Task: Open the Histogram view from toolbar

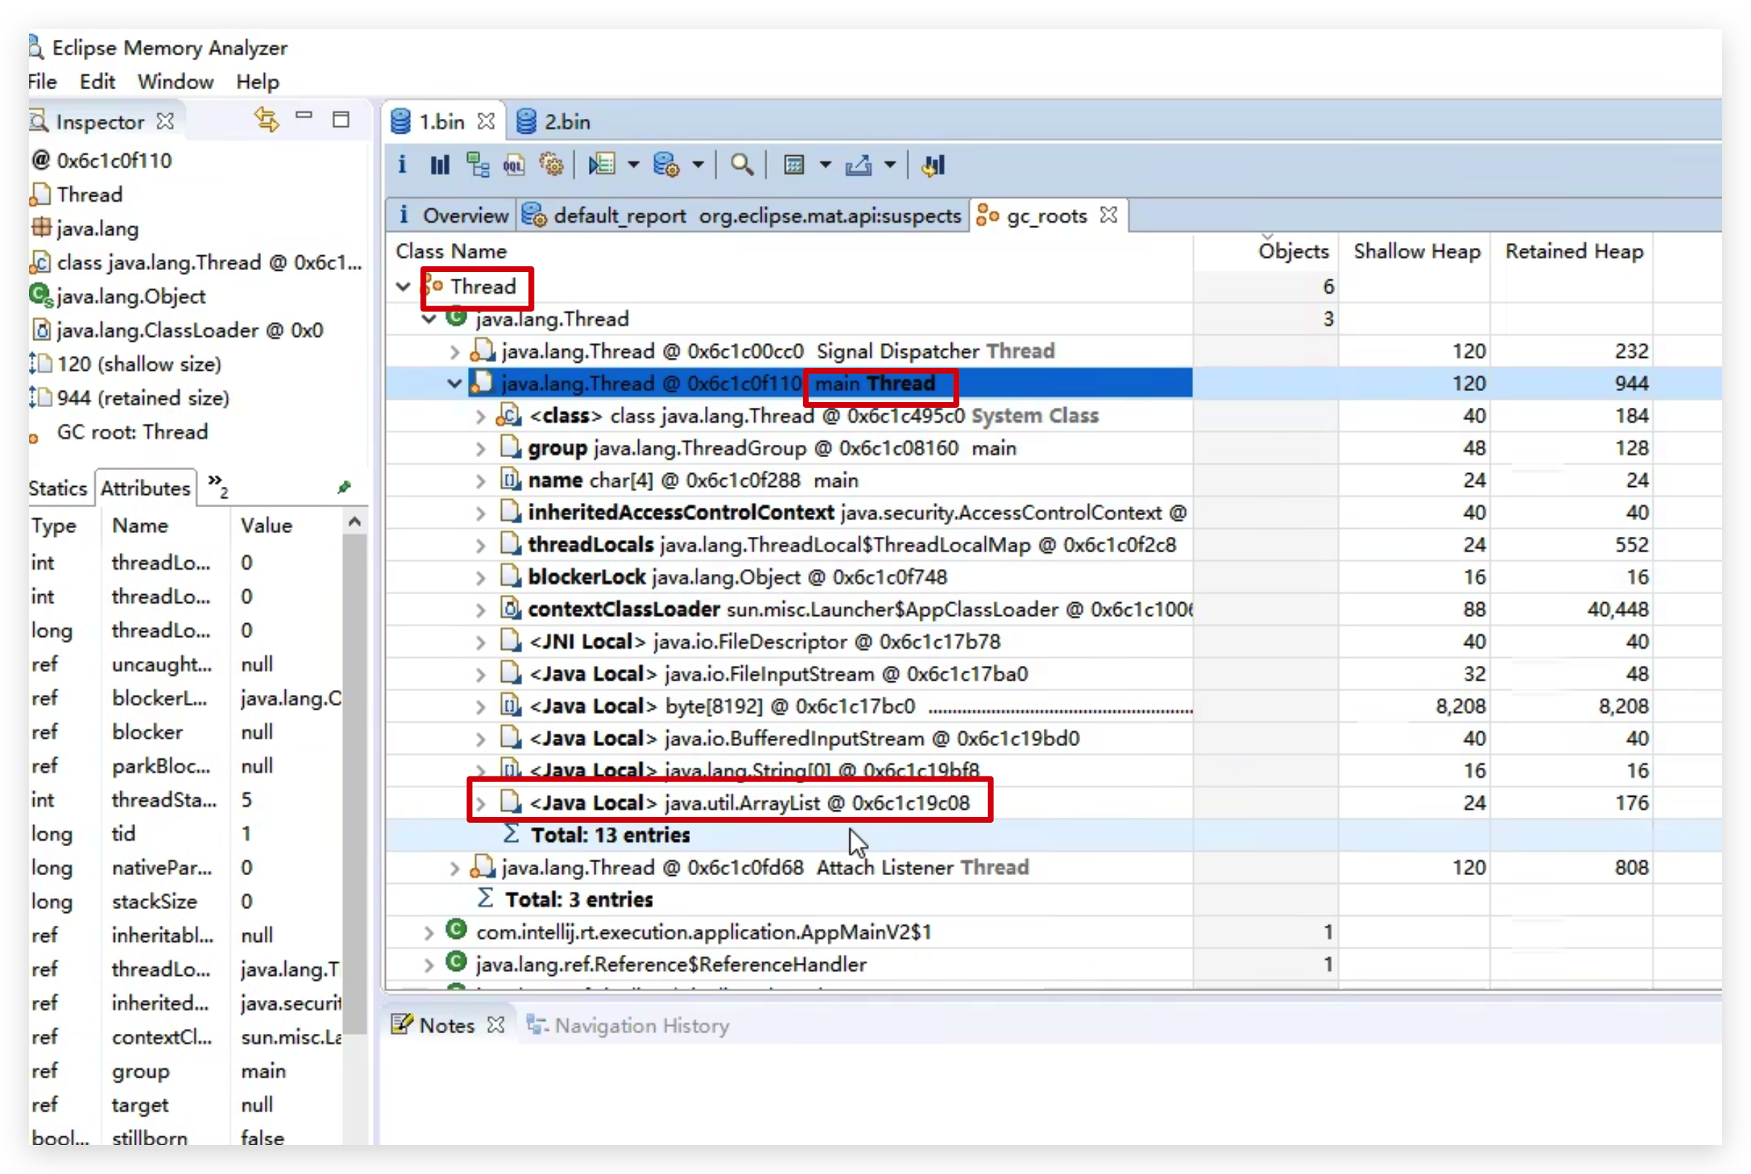Action: [440, 165]
